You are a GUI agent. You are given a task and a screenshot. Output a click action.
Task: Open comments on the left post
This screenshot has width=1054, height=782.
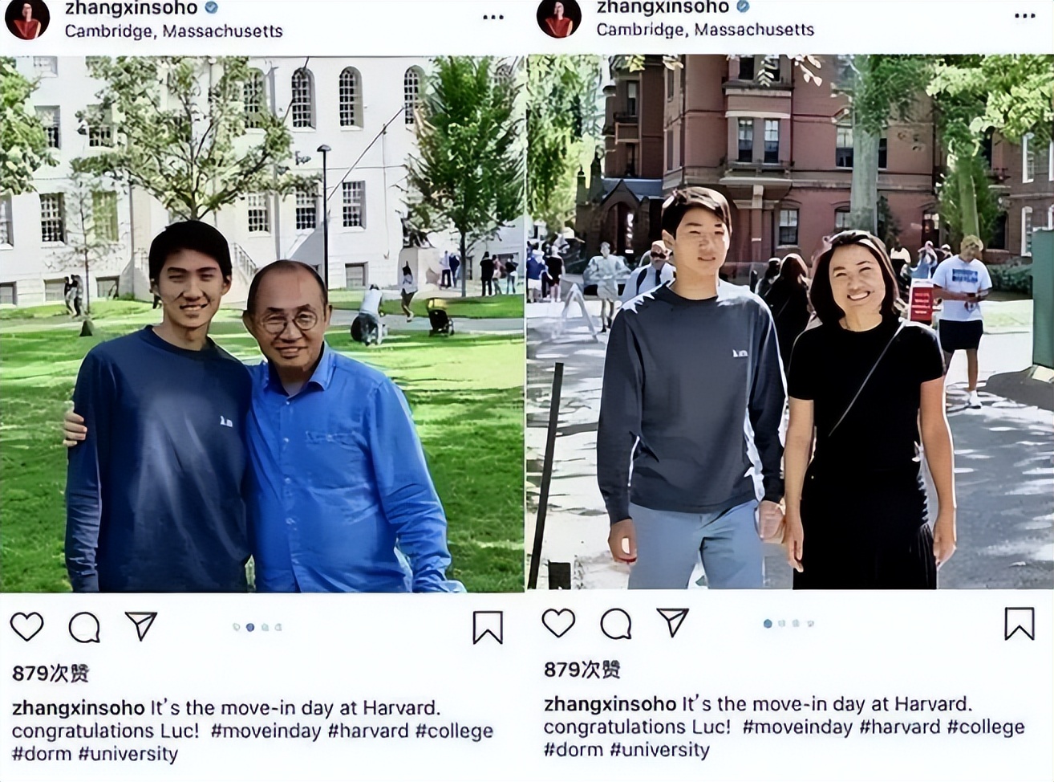click(x=84, y=628)
